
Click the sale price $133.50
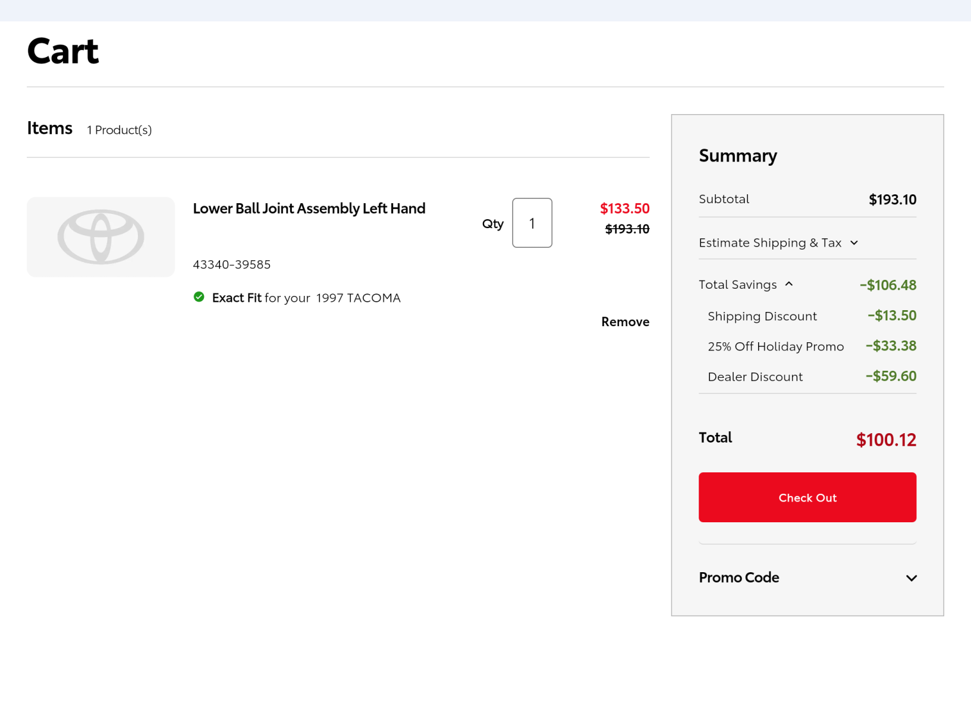[x=624, y=209]
